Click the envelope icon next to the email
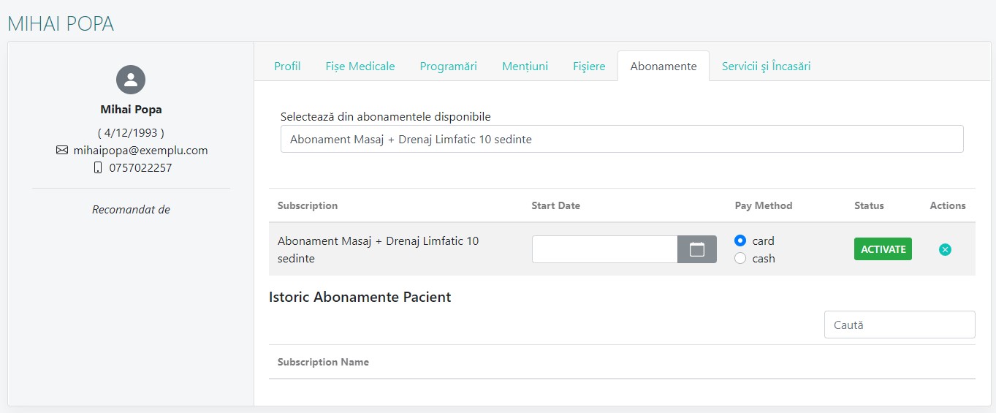 click(62, 151)
